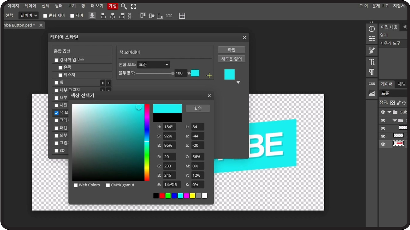Click the search magnifier icon in menu bar
This screenshot has height=230, width=410.
point(124,6)
